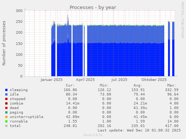Click total average value 235.01
Viewport: 186px width, 139px height.
pyautogui.click(x=138, y=126)
